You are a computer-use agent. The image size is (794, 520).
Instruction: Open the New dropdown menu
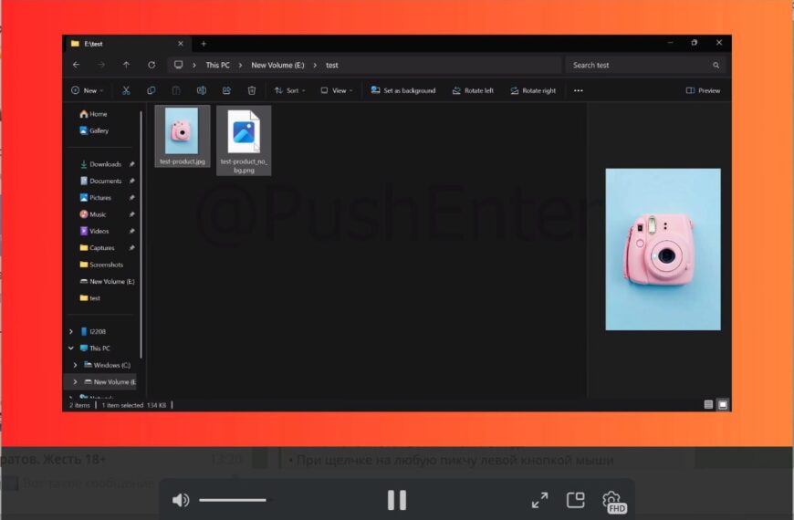[x=87, y=90]
